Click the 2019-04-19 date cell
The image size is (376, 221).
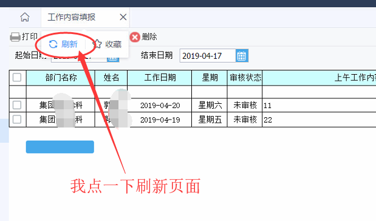point(160,120)
